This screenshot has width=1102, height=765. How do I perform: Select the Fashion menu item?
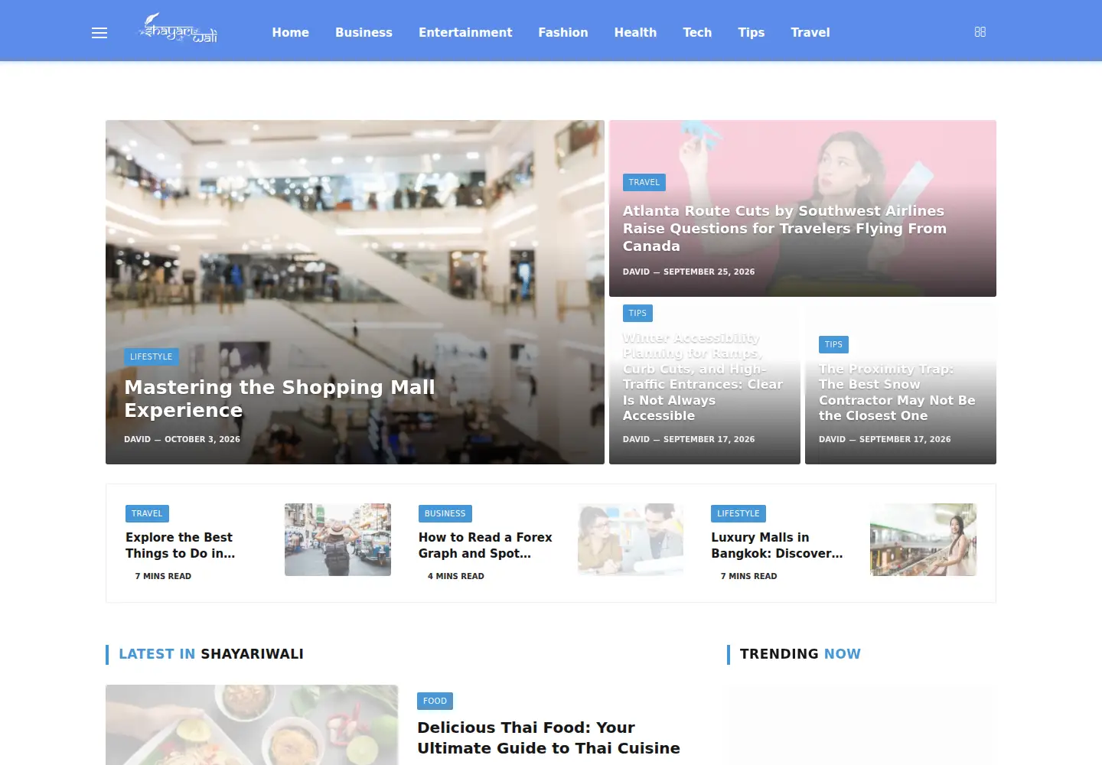pos(563,32)
